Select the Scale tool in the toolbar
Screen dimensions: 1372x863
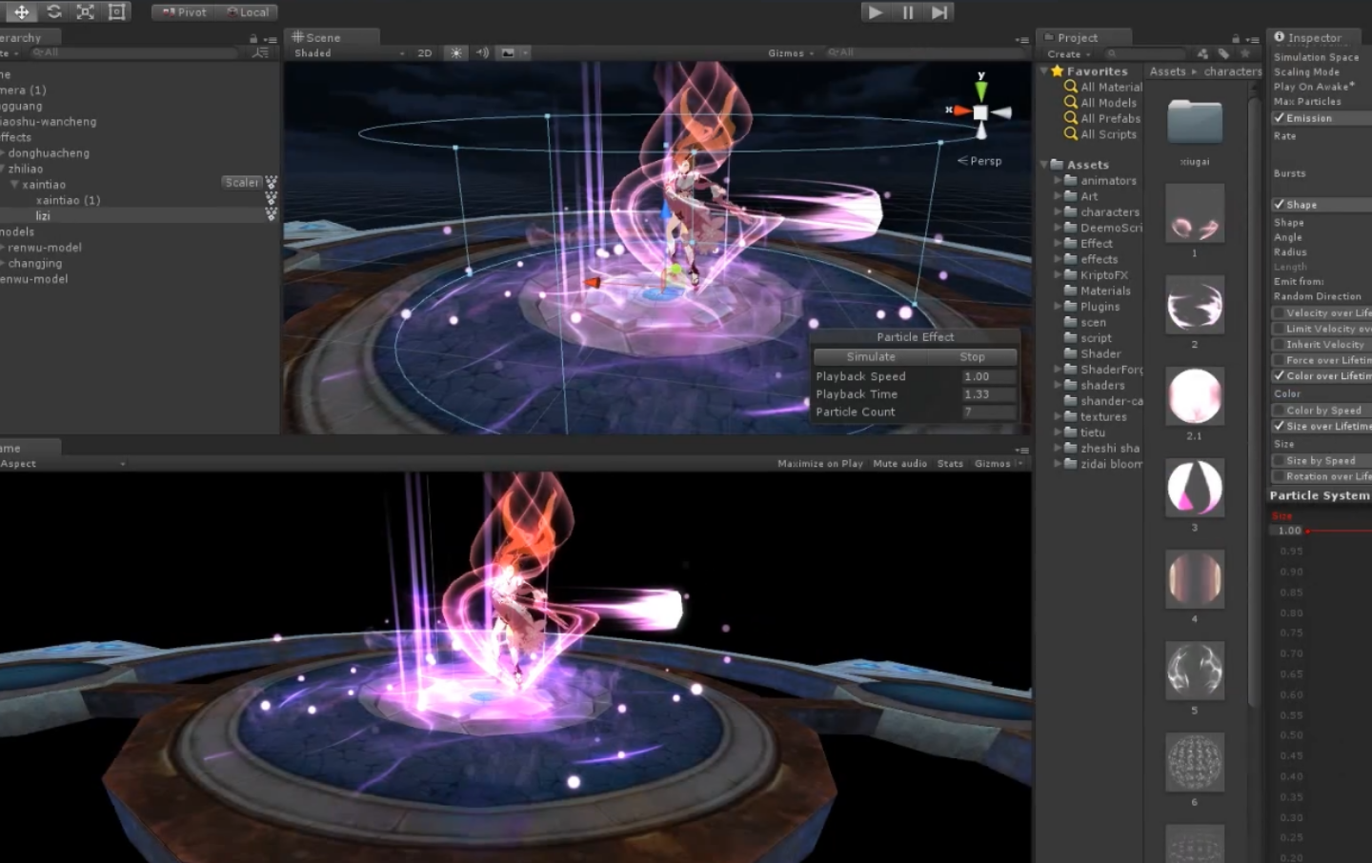click(85, 11)
